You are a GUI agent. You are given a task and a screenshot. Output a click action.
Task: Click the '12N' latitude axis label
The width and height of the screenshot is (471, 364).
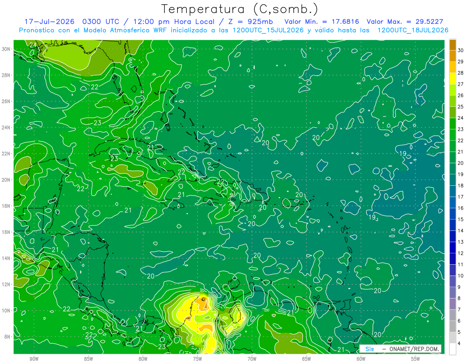(6, 284)
